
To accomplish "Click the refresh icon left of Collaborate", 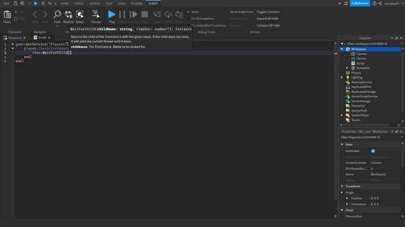I will tap(346, 3).
